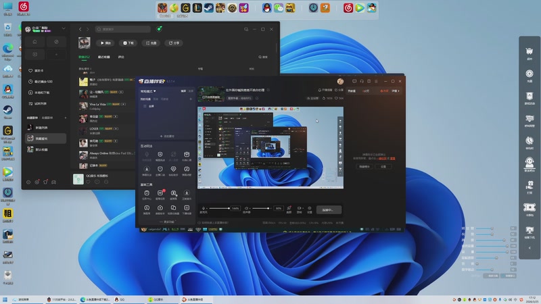
Task: Mute the speaker icon in stream controls
Action: tap(246, 208)
